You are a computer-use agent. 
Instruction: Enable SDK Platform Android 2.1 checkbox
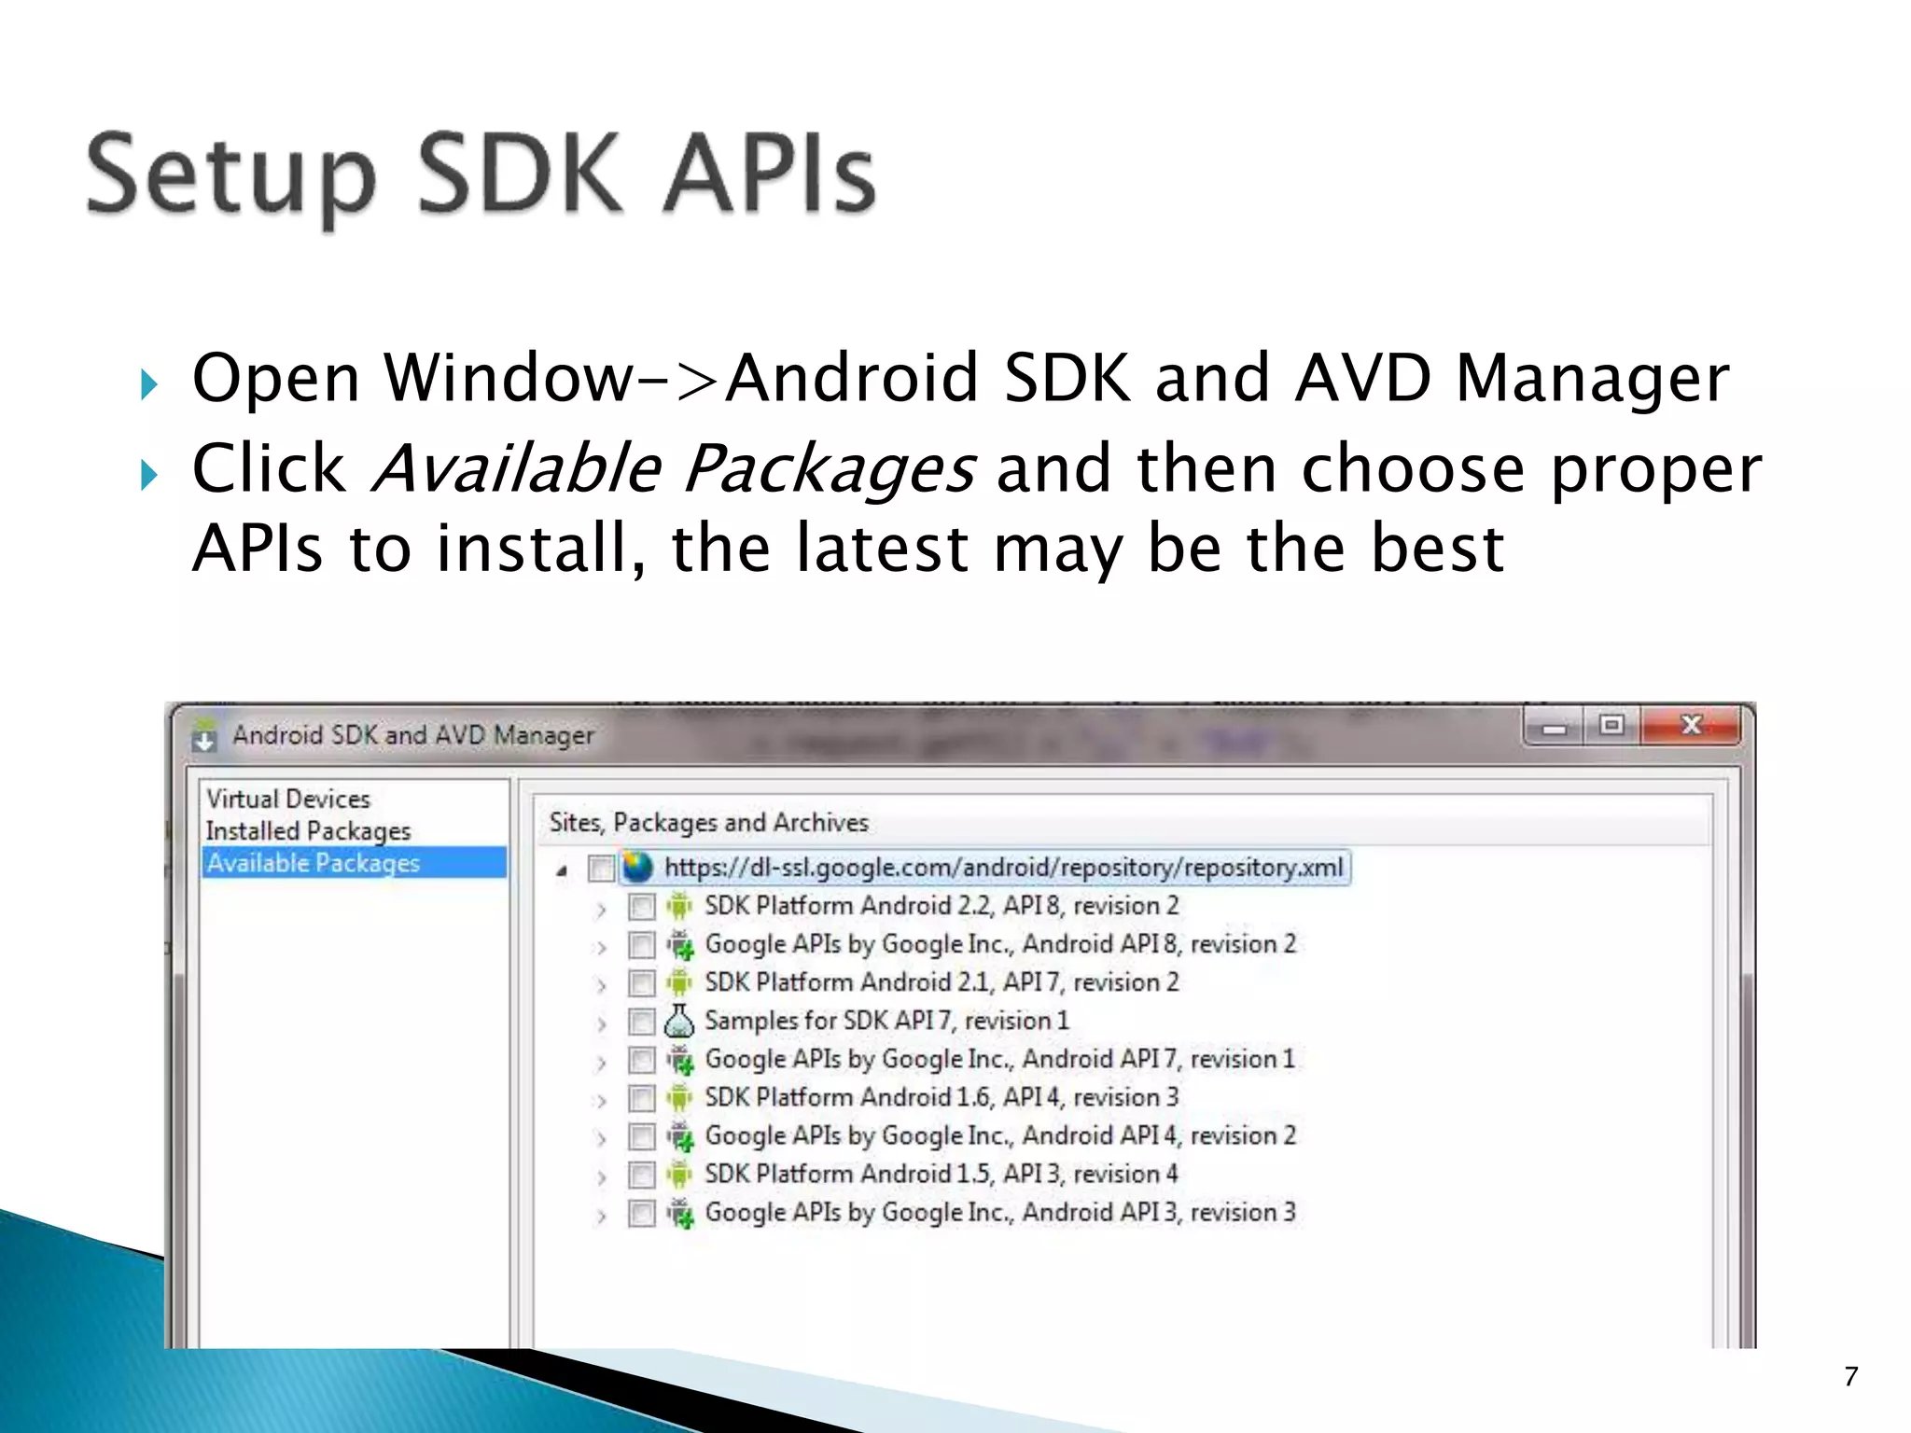click(641, 983)
